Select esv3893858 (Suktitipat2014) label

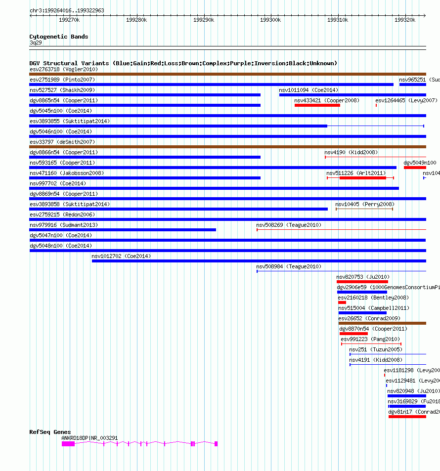(x=70, y=204)
